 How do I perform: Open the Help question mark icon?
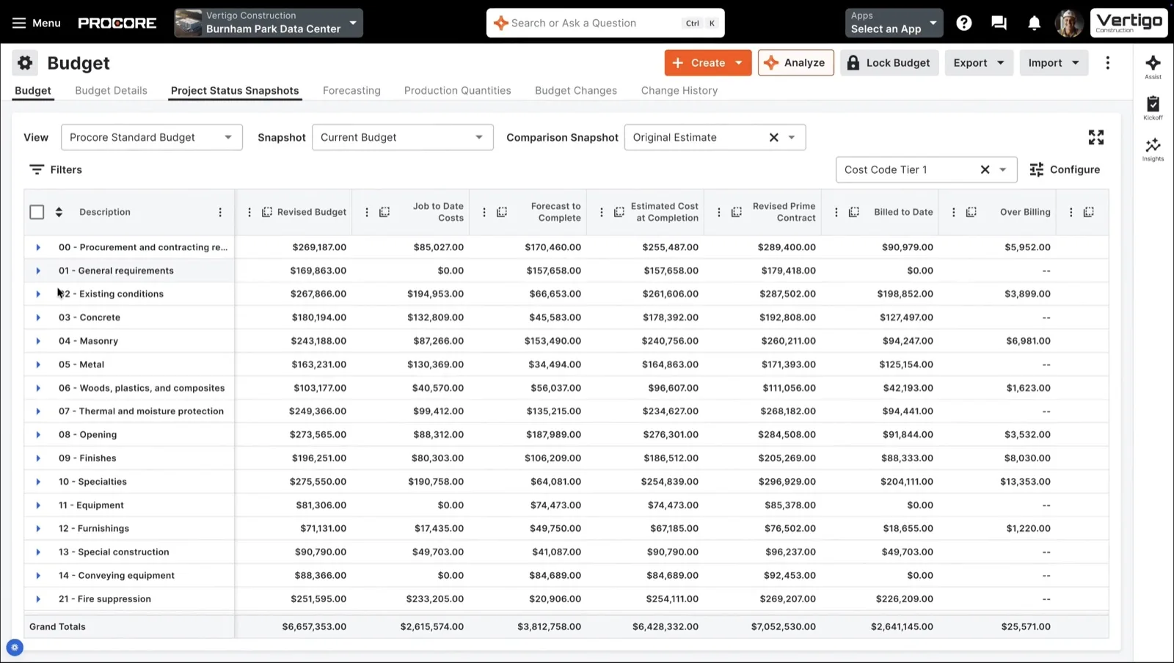click(x=964, y=23)
